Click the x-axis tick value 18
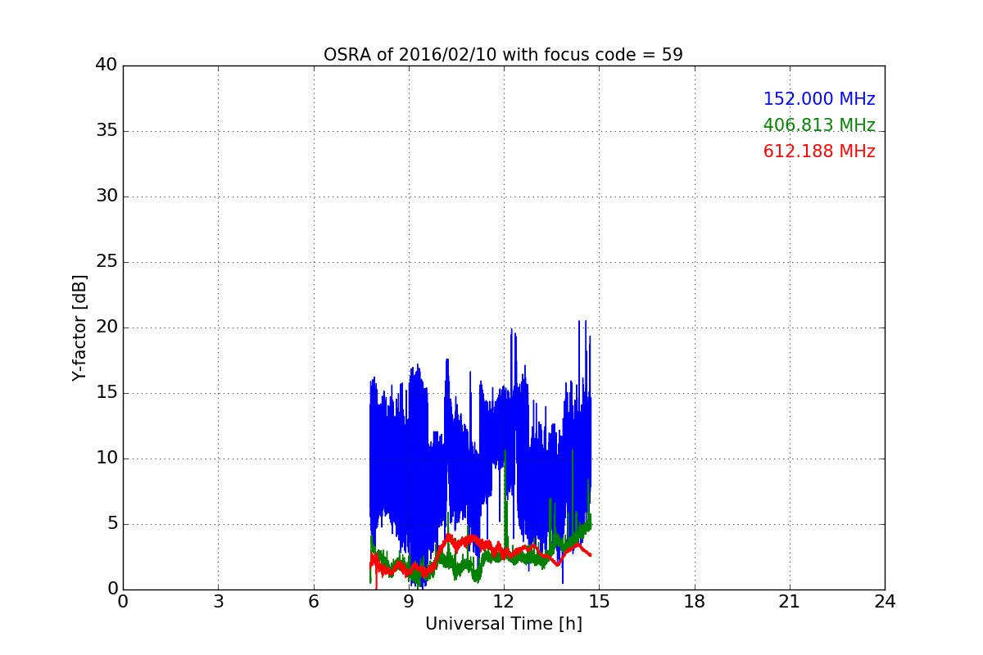The width and height of the screenshot is (983, 655). 695,602
